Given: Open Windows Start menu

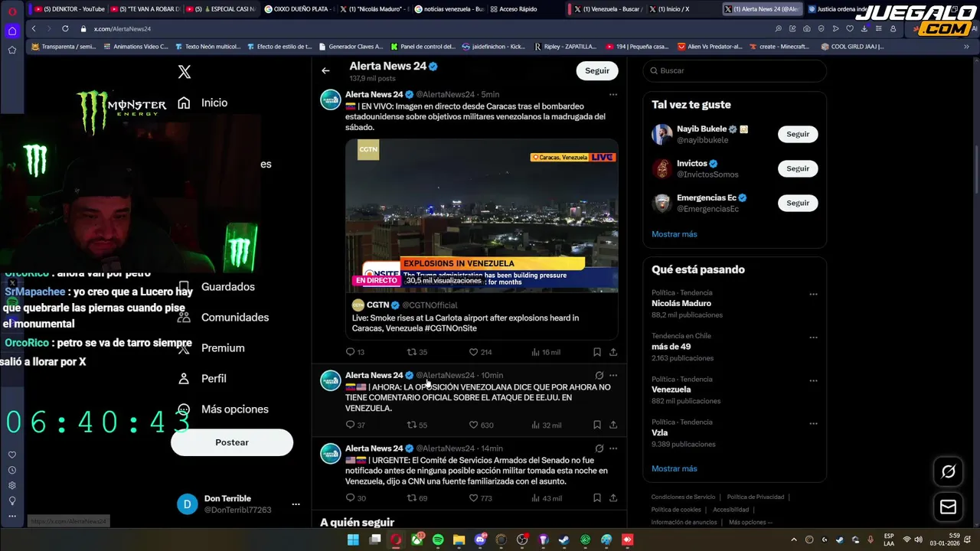Looking at the screenshot, I should [353, 540].
